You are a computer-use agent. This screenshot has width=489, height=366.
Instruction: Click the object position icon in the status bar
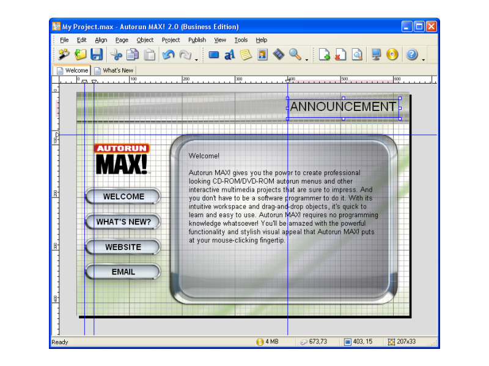pyautogui.click(x=347, y=342)
